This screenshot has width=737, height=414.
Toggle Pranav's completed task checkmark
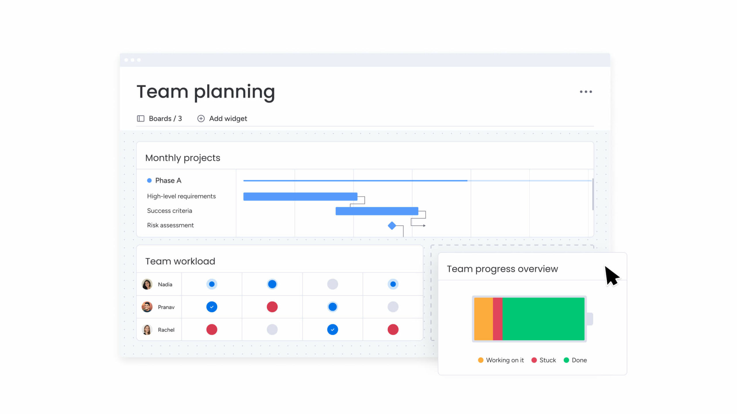pos(212,307)
